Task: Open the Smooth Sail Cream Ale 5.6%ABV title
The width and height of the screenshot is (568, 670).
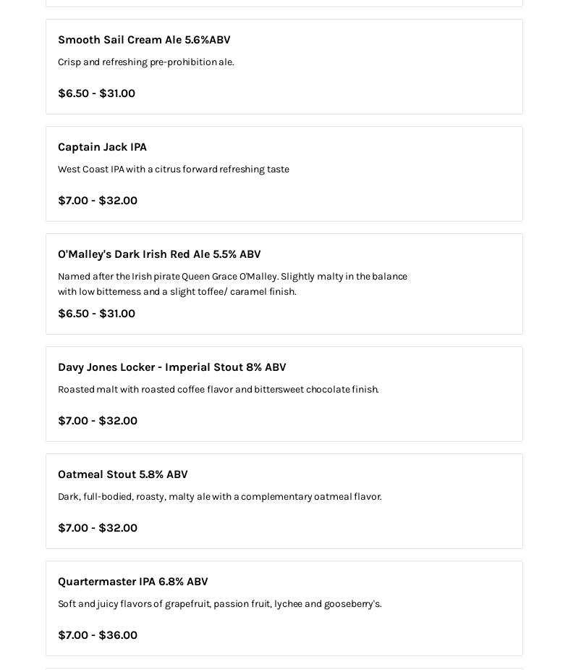Action: click(x=144, y=40)
